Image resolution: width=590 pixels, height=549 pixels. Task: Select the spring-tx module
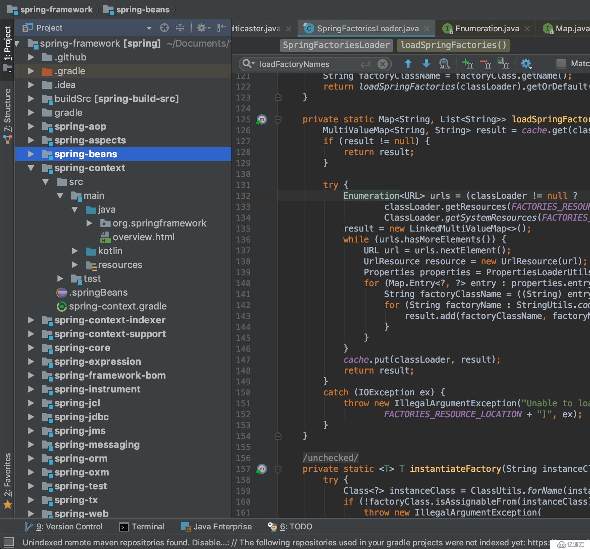pyautogui.click(x=70, y=500)
